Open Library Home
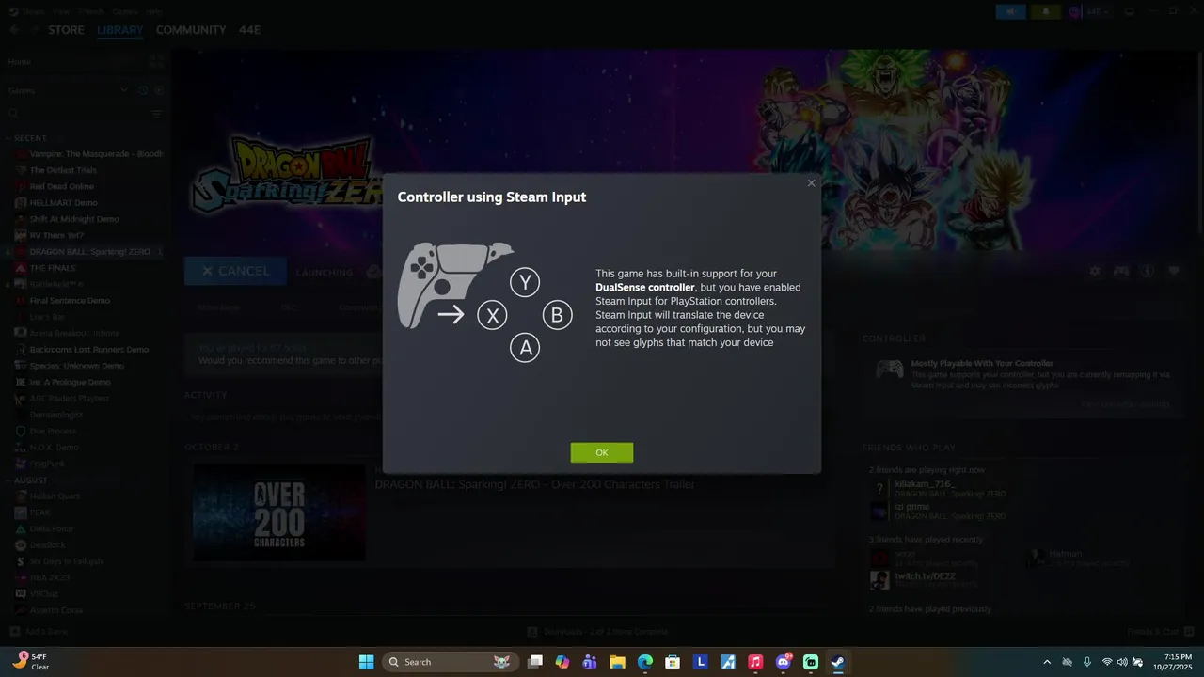 (x=20, y=62)
